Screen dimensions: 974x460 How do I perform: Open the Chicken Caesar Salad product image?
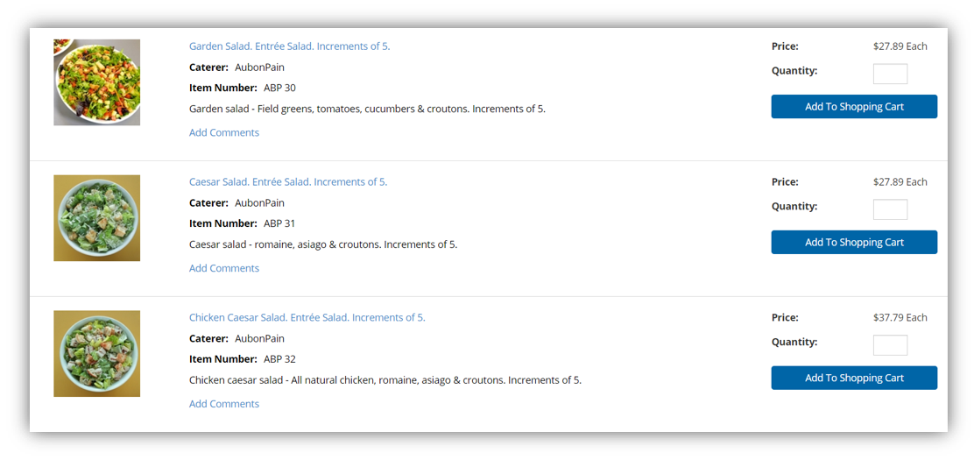pyautogui.click(x=97, y=353)
